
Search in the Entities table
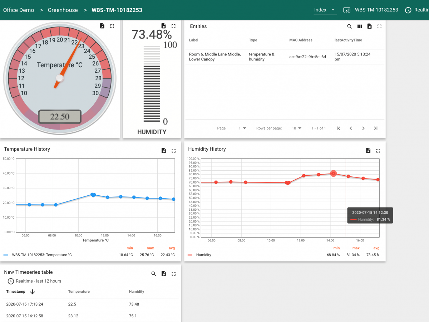(x=350, y=26)
